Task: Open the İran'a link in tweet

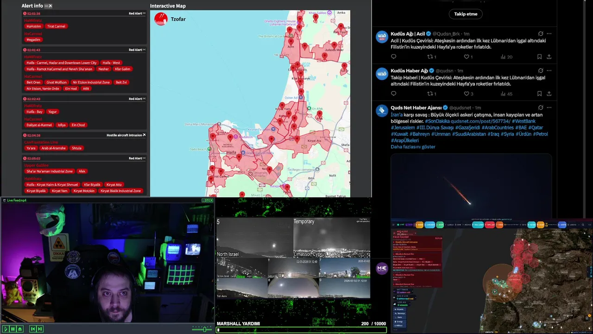Action: pos(396,115)
